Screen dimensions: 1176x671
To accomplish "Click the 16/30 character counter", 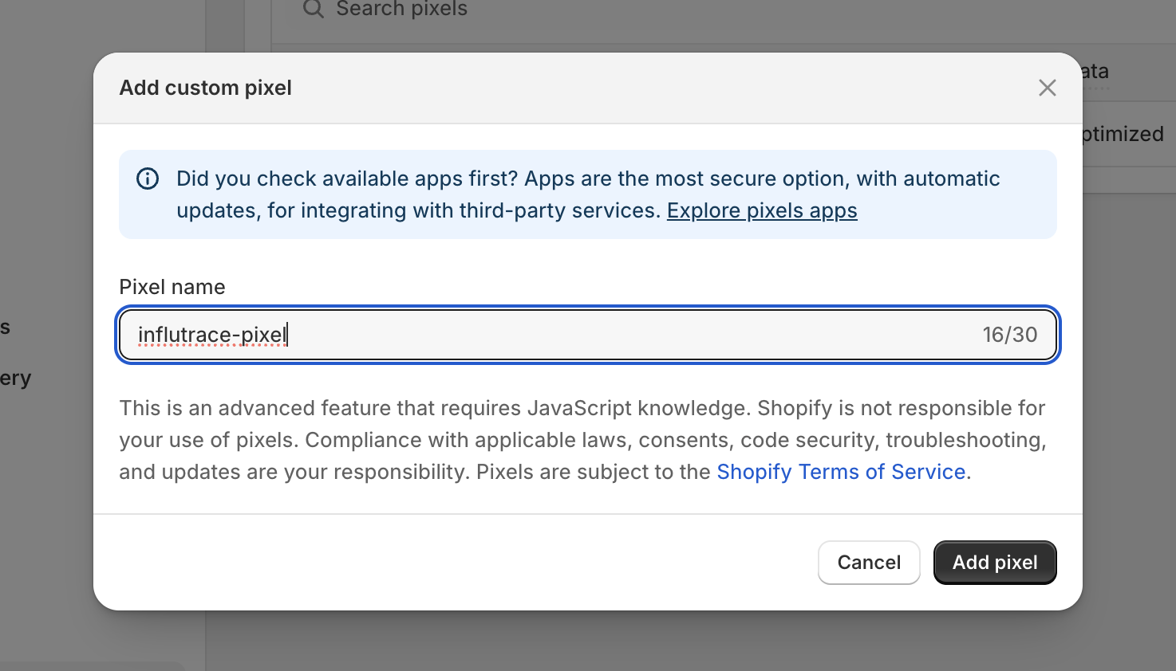I will point(1009,335).
